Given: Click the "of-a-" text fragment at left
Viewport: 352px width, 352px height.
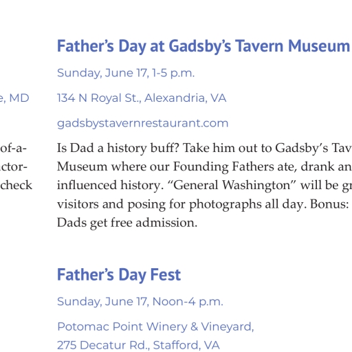Looking at the screenshot, I should coord(14,148).
